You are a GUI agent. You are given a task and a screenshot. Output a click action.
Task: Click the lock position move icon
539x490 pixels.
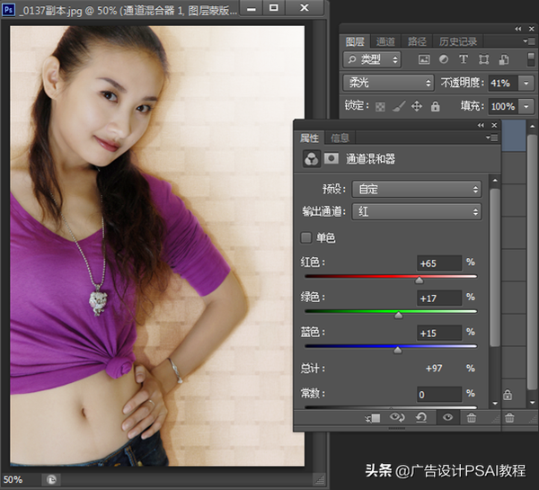(x=417, y=106)
